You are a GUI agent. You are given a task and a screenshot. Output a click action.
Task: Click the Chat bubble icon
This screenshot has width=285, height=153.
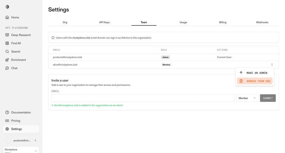pos(7,68)
